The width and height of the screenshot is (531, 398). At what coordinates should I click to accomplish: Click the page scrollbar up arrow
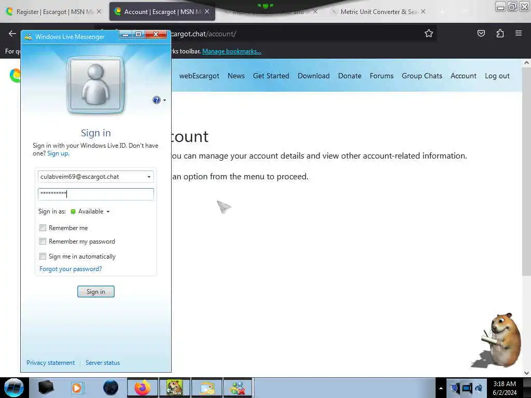[x=526, y=63]
